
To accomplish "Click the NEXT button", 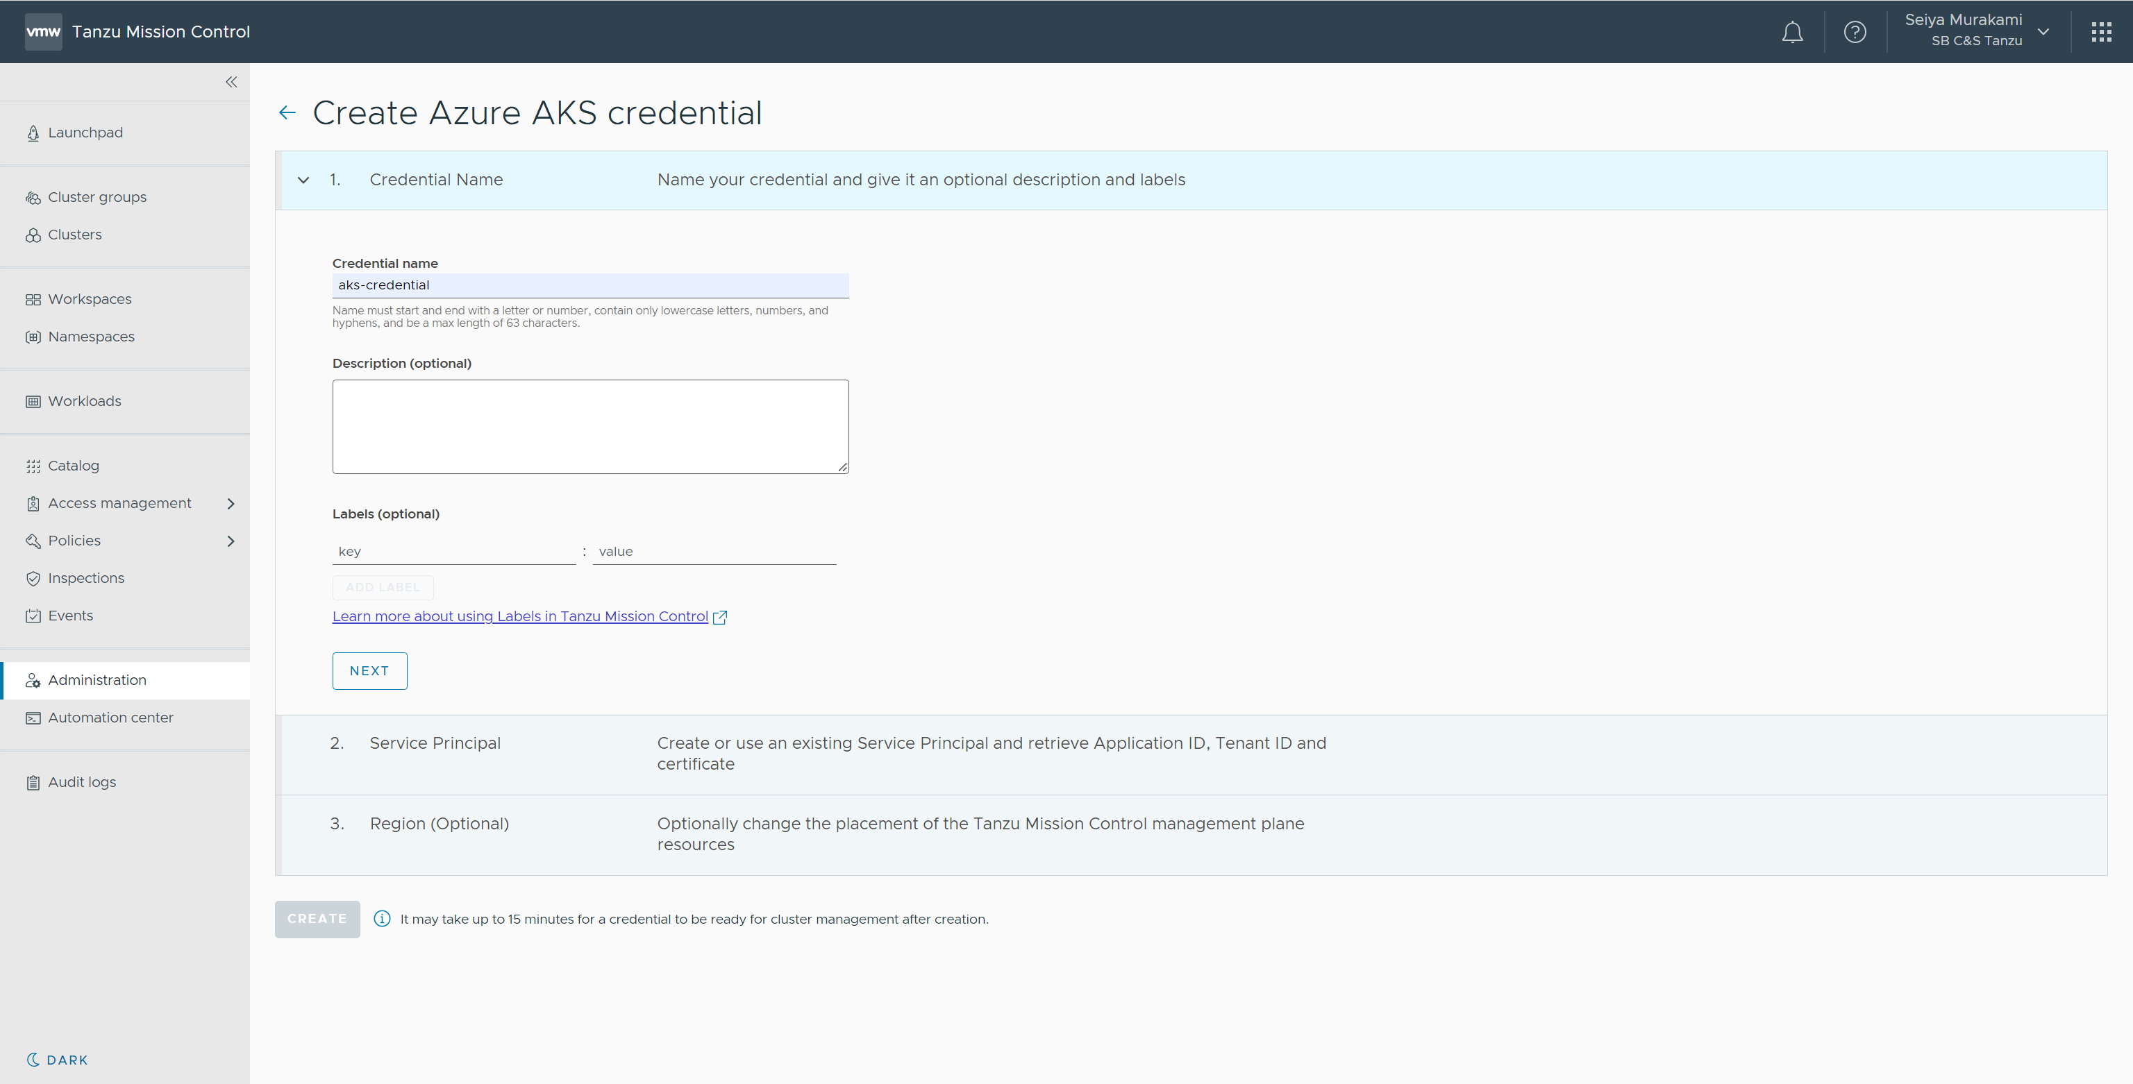I will [369, 671].
